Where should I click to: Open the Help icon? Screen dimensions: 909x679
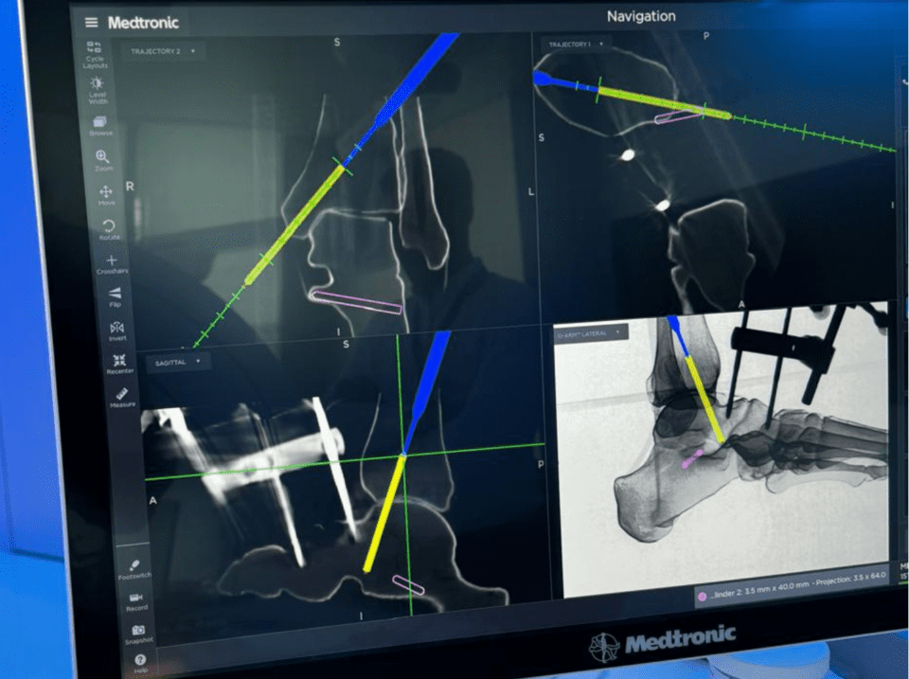coord(140,660)
